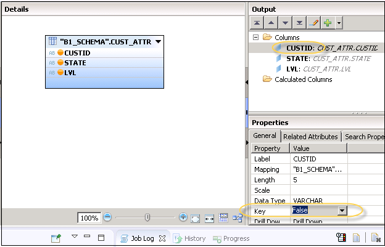The width and height of the screenshot is (385, 247).
Task: Expand the CUST_ATTR table node dropdown arrow
Action: point(159,42)
